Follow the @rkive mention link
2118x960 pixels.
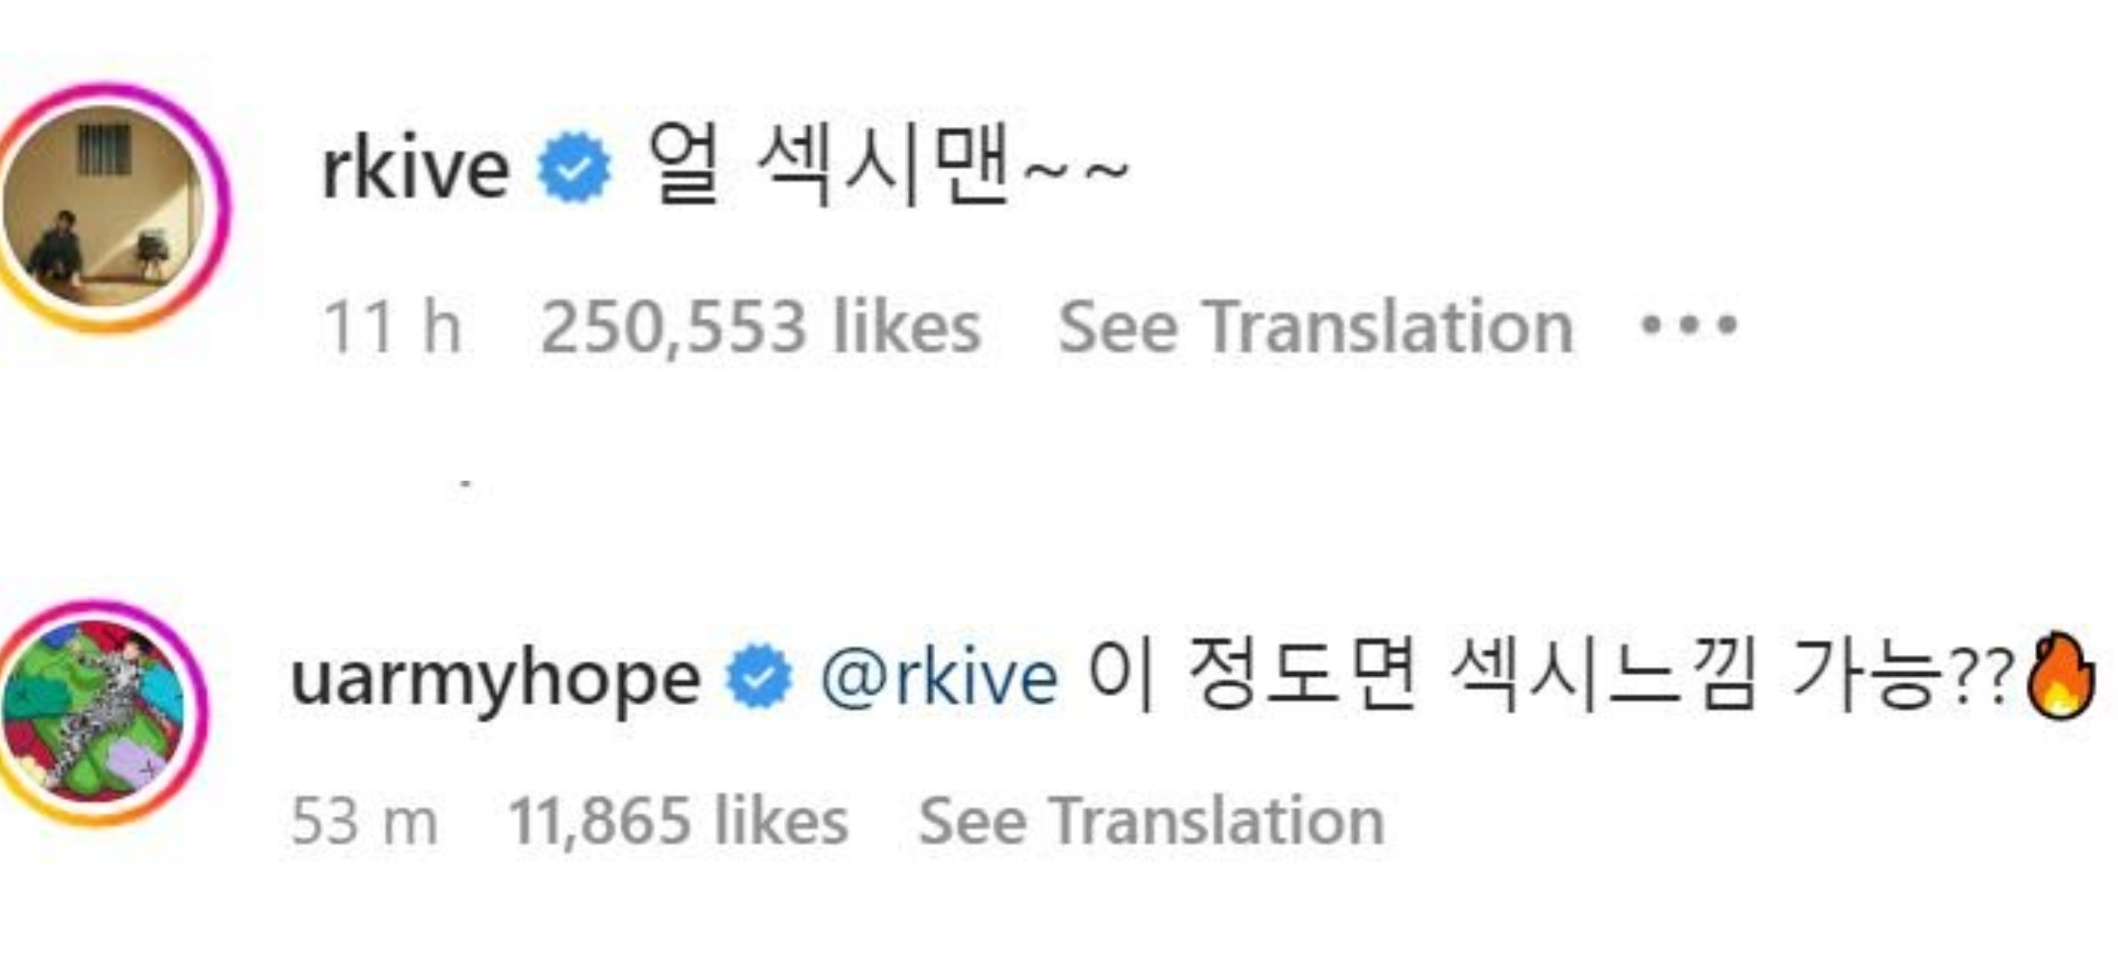940,677
